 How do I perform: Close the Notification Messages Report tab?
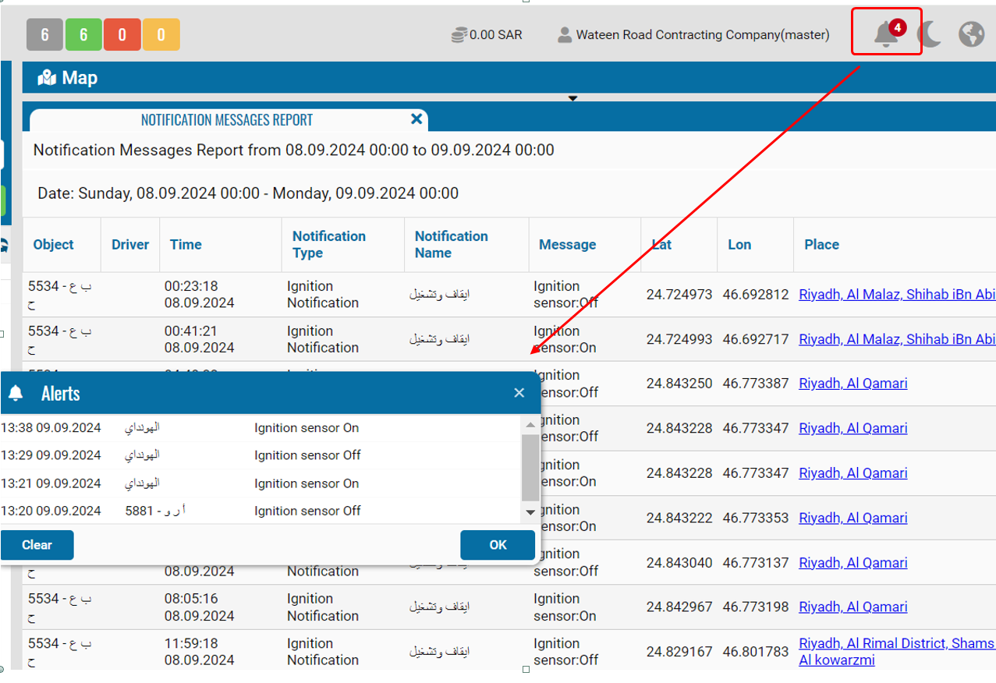pyautogui.click(x=416, y=119)
